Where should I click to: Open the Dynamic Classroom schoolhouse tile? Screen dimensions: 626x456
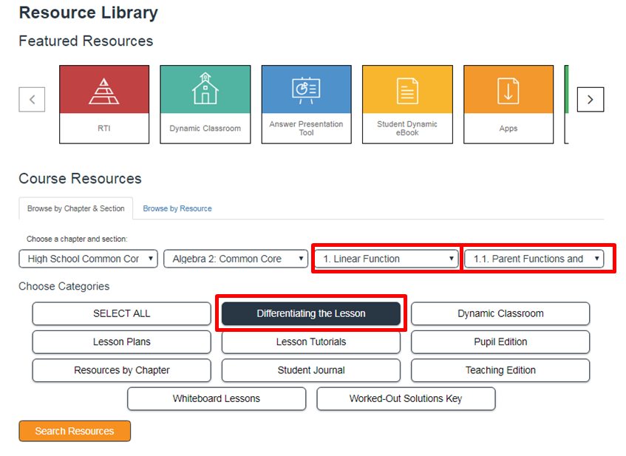[x=205, y=104]
